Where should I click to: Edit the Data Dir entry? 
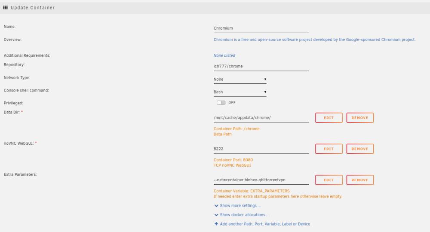(329, 118)
